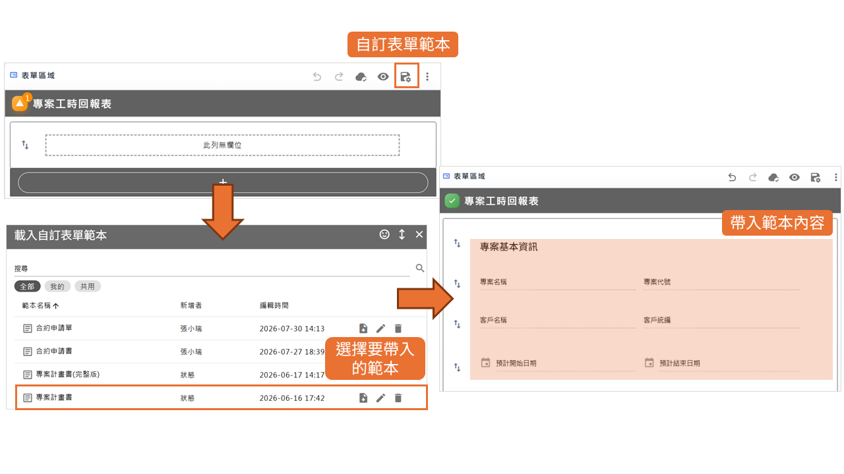Click 2026-06-16 17:42 edit time cell
This screenshot has width=844, height=474.
(x=291, y=398)
